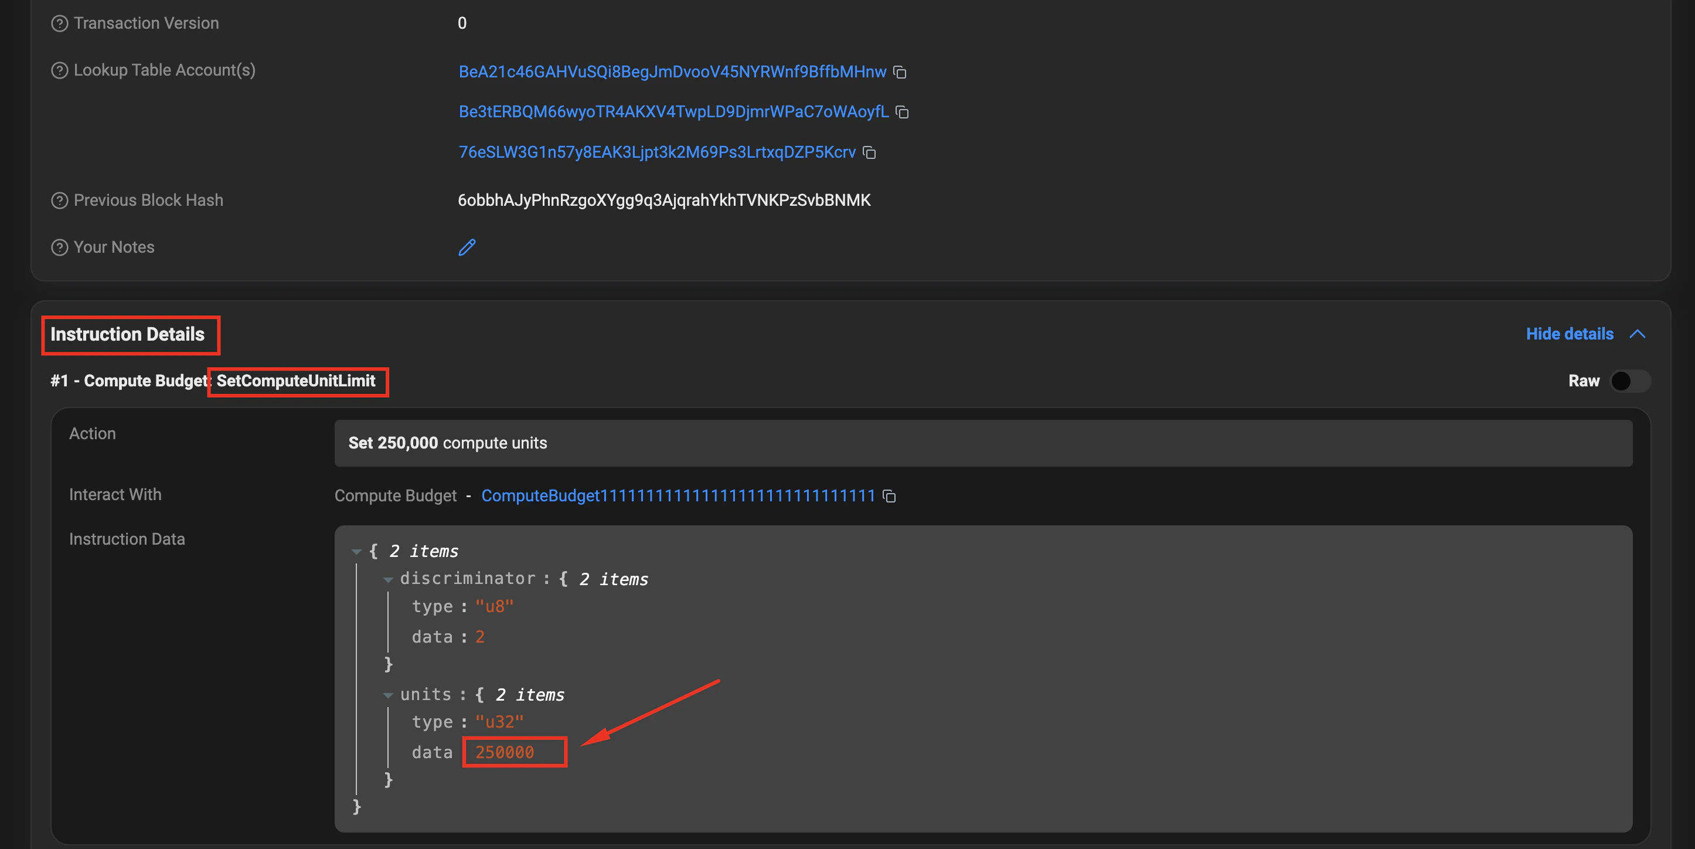Click help icon beside Lookup Table Account(s)
1695x849 pixels.
point(59,70)
